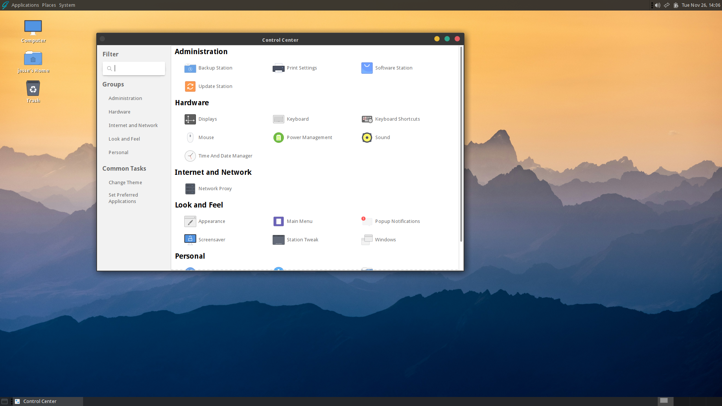Image resolution: width=722 pixels, height=406 pixels.
Task: Open Power Management battery icon
Action: click(278, 138)
